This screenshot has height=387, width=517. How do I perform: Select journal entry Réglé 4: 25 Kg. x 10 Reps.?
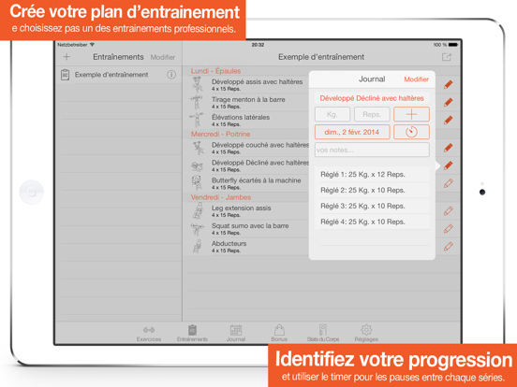(372, 222)
